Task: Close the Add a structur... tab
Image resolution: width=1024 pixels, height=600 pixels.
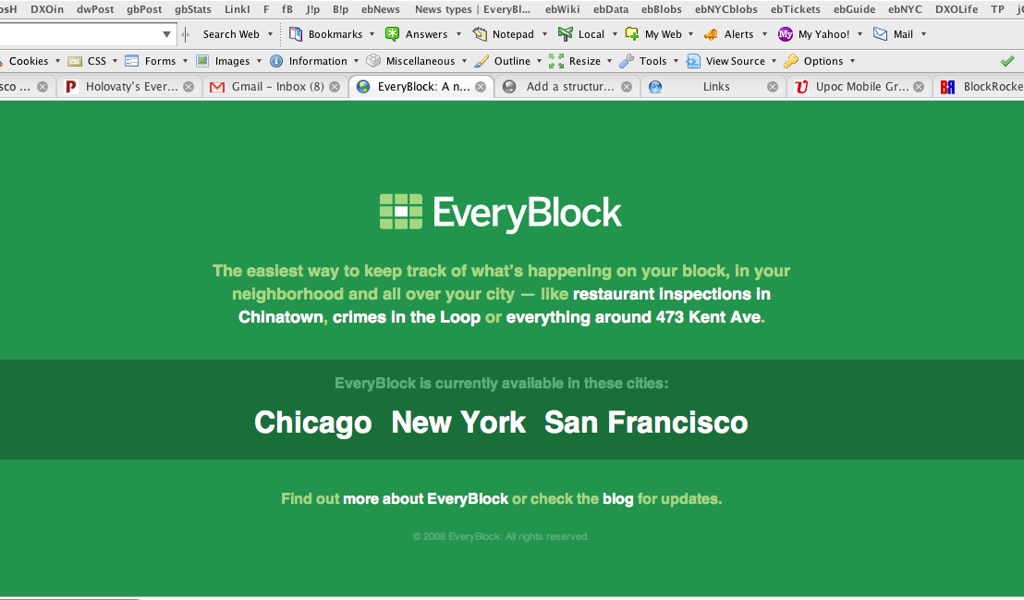Action: click(627, 86)
